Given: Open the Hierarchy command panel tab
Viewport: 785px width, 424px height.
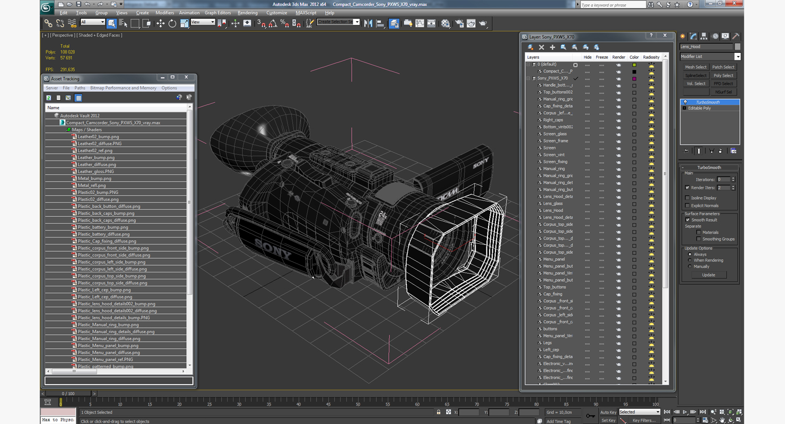Looking at the screenshot, I should [x=704, y=37].
